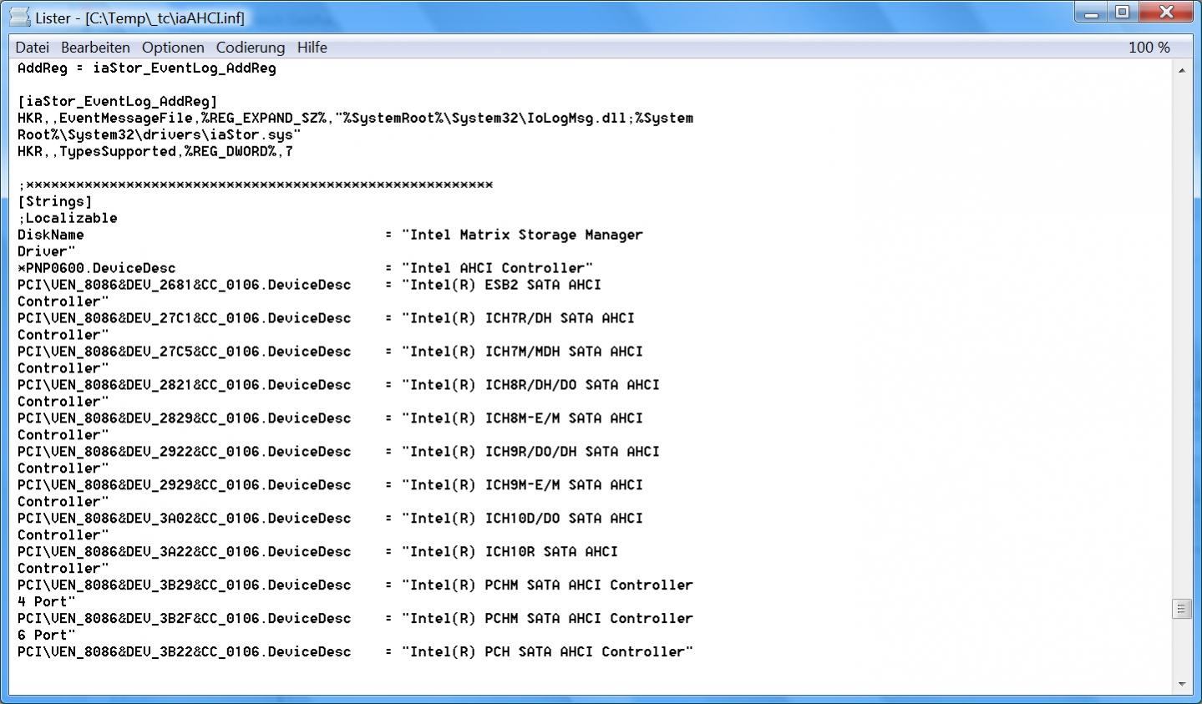
Task: Click the DEV_3A02 DeviceDesc line
Action: click(x=331, y=519)
